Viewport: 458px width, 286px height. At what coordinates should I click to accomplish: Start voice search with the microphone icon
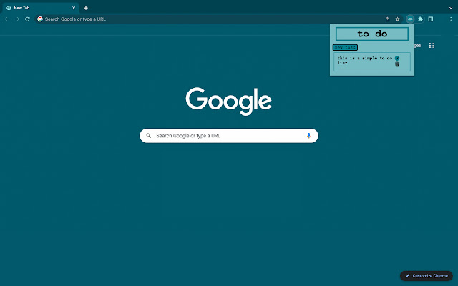[x=308, y=136]
